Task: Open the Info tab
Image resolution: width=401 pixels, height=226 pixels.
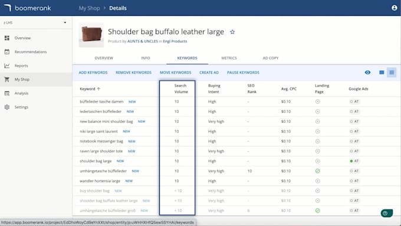Action: click(x=146, y=58)
